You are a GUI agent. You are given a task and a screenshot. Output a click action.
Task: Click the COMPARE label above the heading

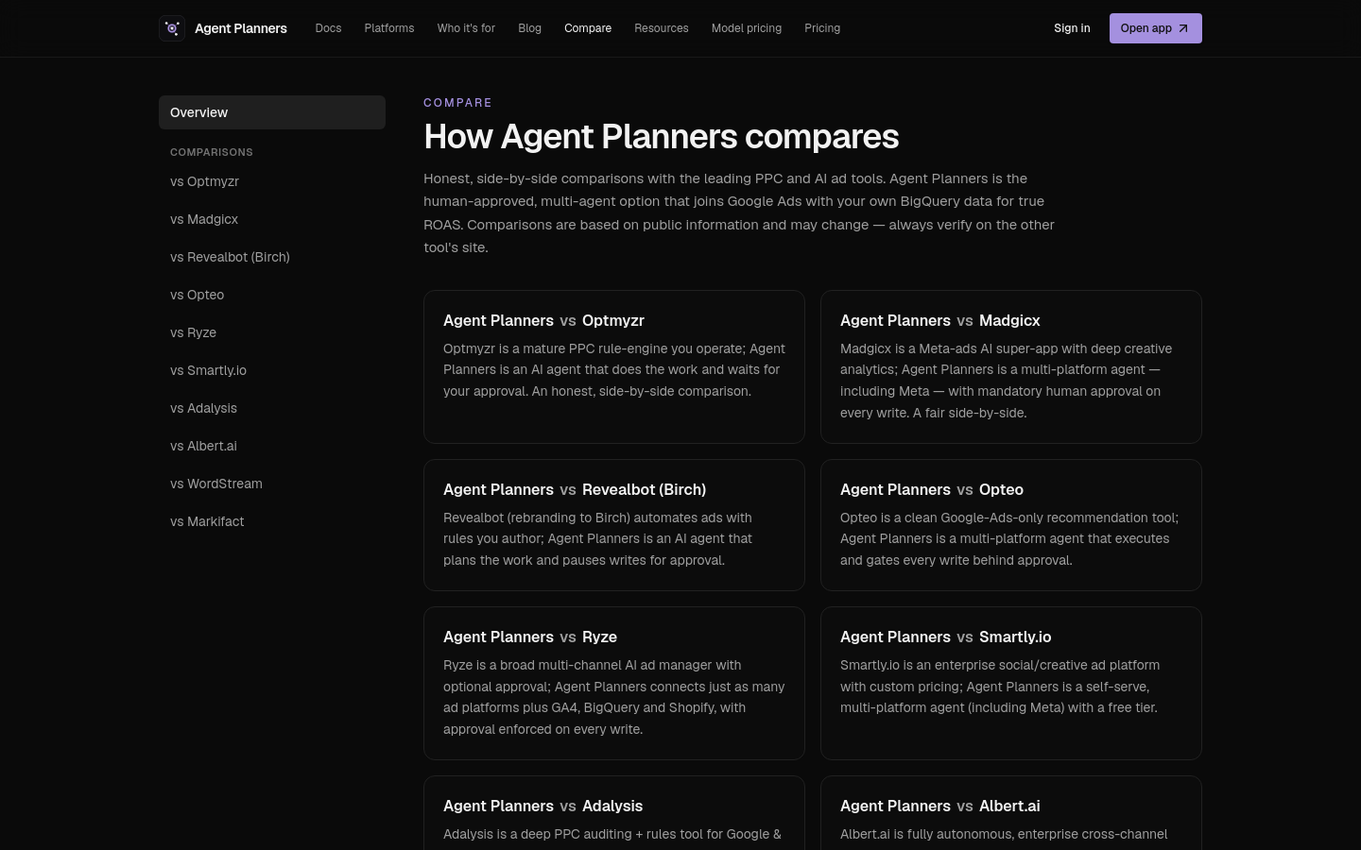457,103
